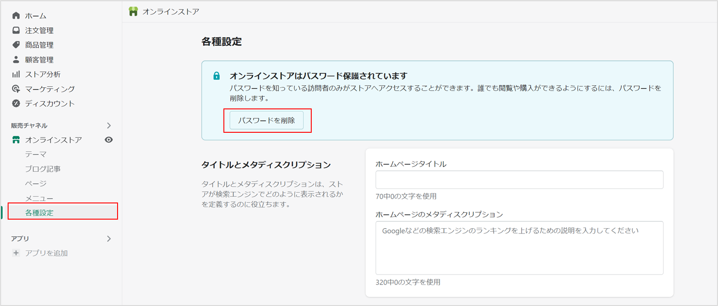Click the 顧客管理 person icon
The width and height of the screenshot is (718, 306).
point(16,59)
